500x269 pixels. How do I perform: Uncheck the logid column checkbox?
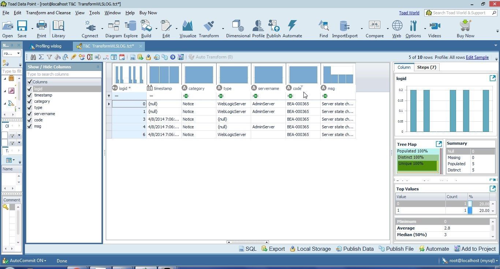click(x=30, y=89)
